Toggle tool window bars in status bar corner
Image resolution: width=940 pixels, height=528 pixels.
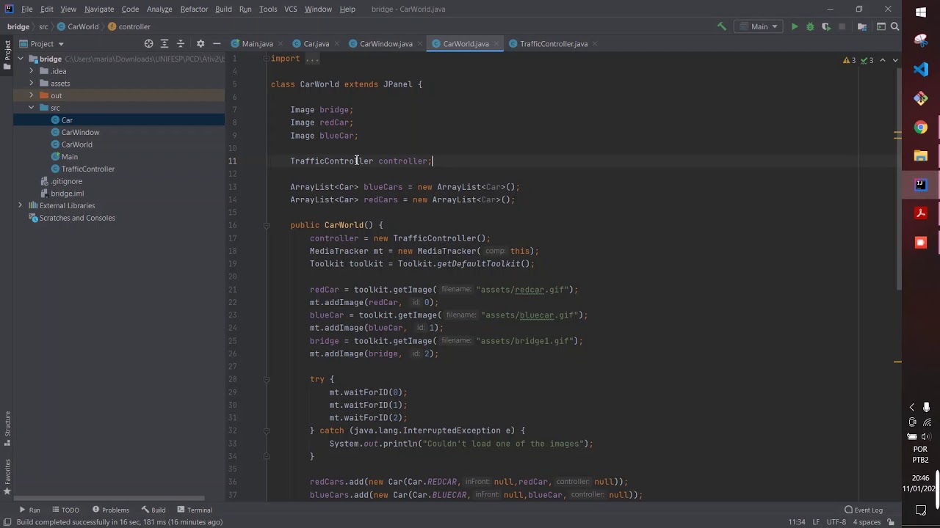tap(7, 522)
